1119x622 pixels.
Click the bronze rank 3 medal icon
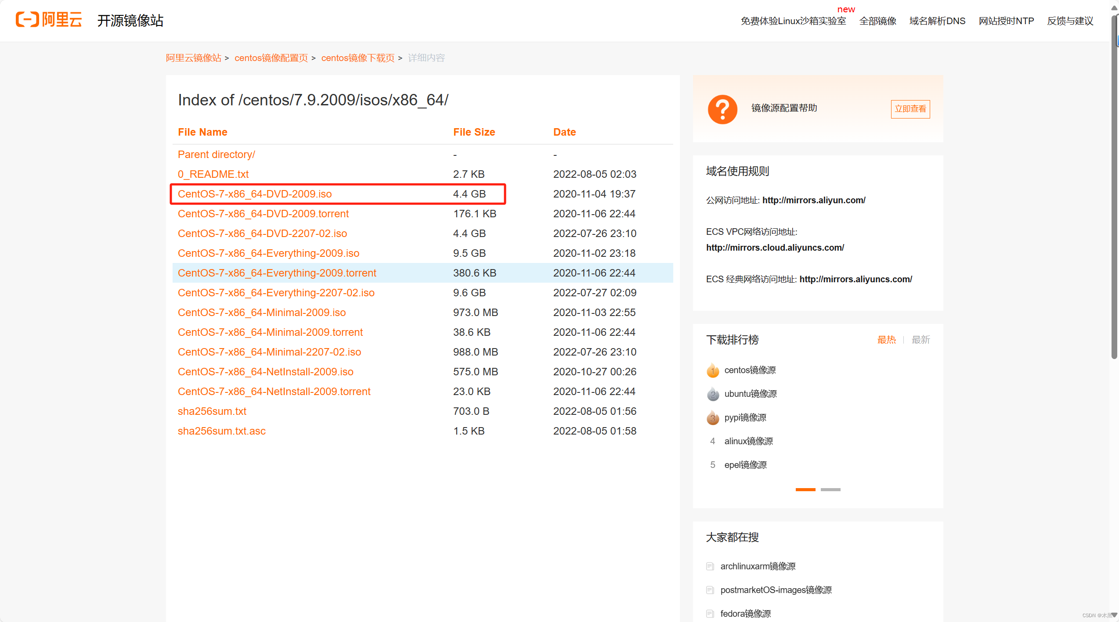(712, 418)
